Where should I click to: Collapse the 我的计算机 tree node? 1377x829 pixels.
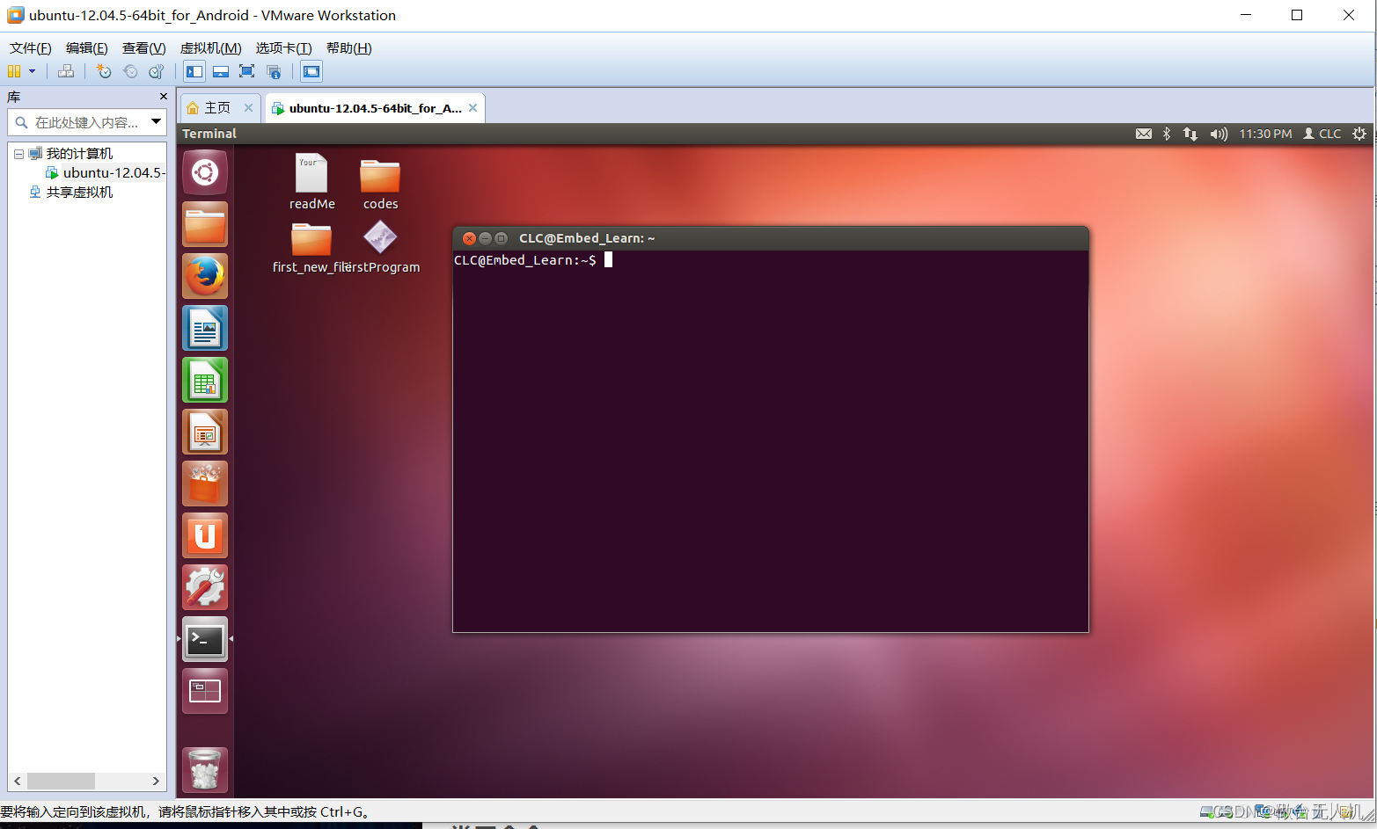[x=19, y=152]
